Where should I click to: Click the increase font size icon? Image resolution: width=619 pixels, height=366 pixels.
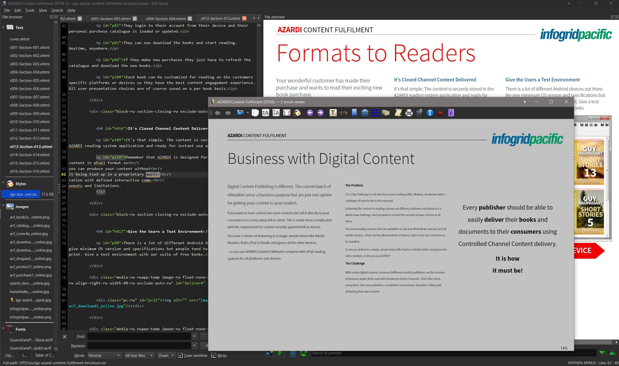(x=265, y=113)
